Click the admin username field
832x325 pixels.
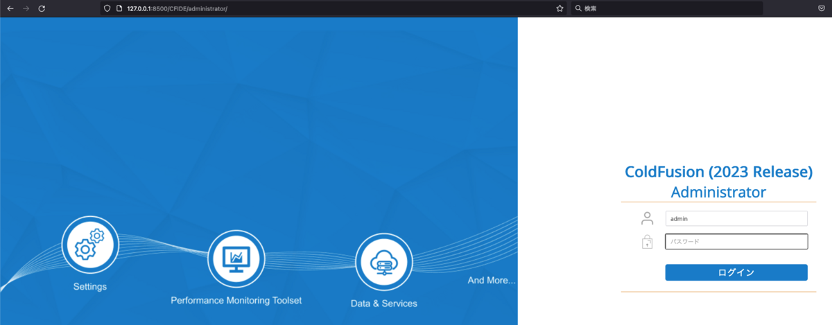pos(736,218)
